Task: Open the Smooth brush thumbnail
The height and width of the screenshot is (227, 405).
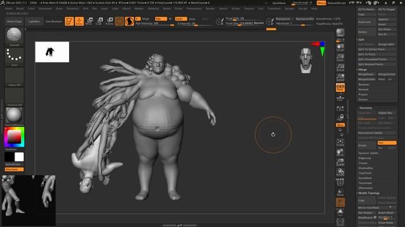Action: point(14,37)
